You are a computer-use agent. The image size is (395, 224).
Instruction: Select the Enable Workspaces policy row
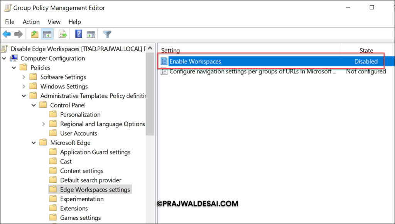pyautogui.click(x=276, y=61)
